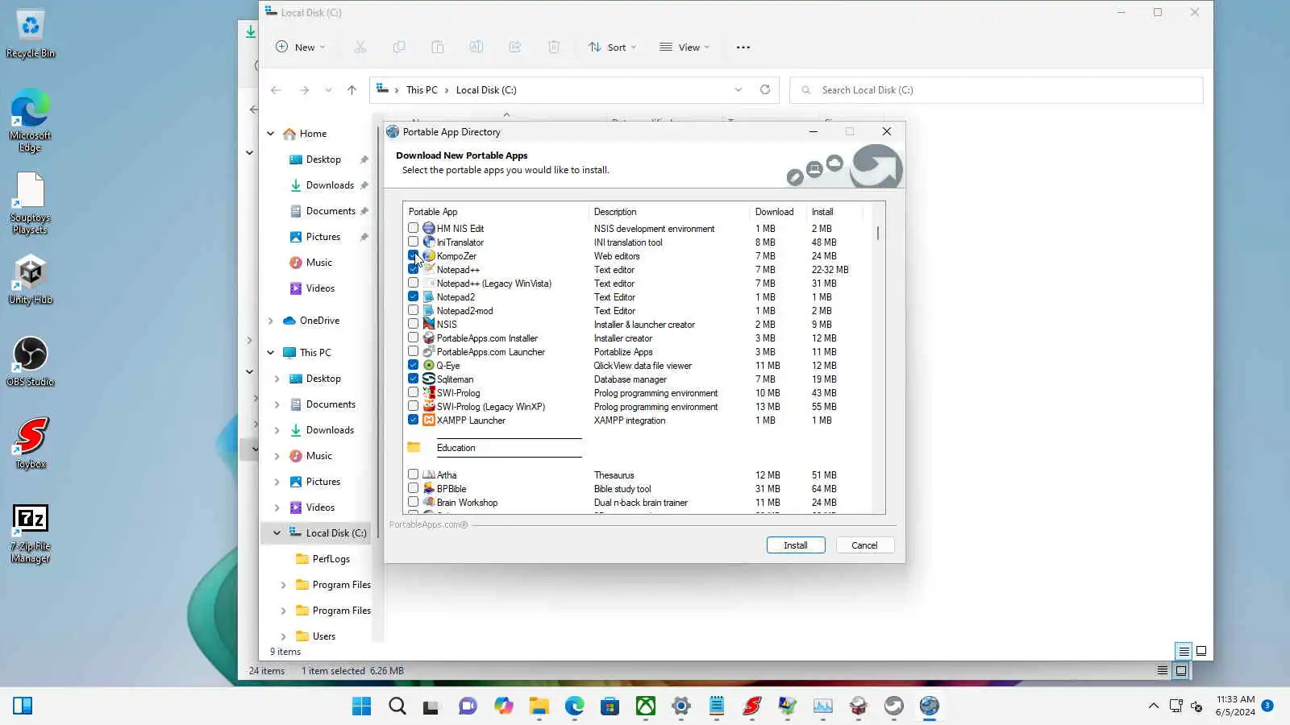Image resolution: width=1290 pixels, height=725 pixels.
Task: Check the IniTranslator checkbox
Action: (x=413, y=242)
